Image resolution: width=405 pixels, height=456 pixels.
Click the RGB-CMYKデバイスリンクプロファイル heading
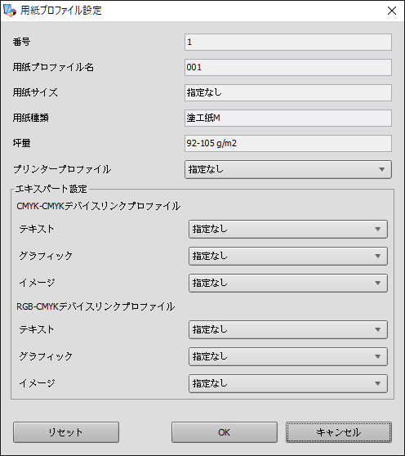(96, 306)
